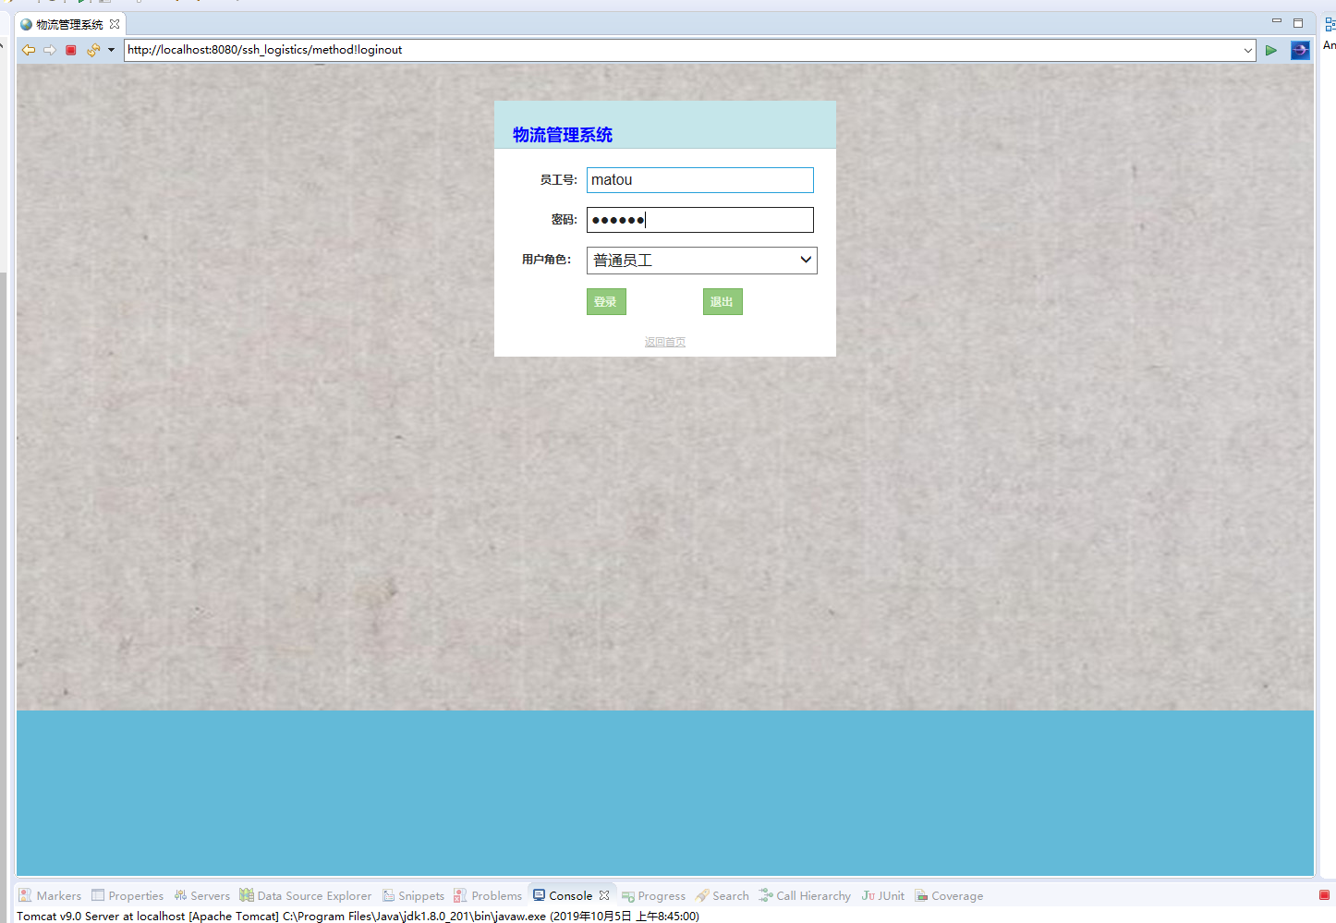Terminate the Tomcat server from the Console

pyautogui.click(x=1324, y=894)
